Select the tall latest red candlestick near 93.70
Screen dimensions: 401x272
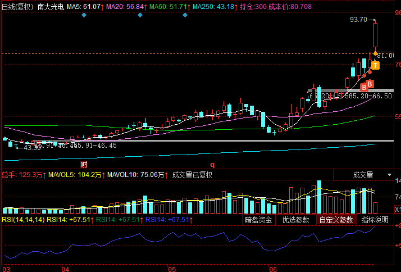click(375, 35)
